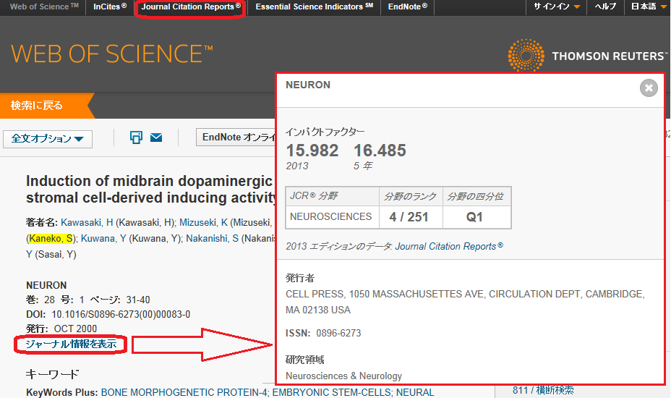Click rank cell 4 / 251
The image size is (671, 398).
(411, 217)
